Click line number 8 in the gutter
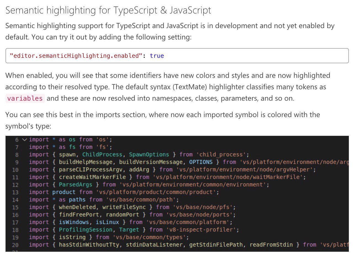Viewport: 353px width, 257px height. click(17, 155)
